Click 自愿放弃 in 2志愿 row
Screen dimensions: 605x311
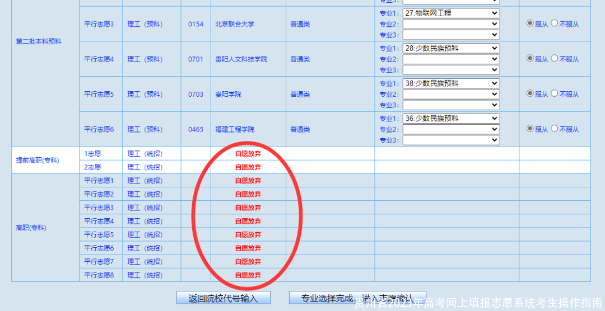tap(248, 167)
